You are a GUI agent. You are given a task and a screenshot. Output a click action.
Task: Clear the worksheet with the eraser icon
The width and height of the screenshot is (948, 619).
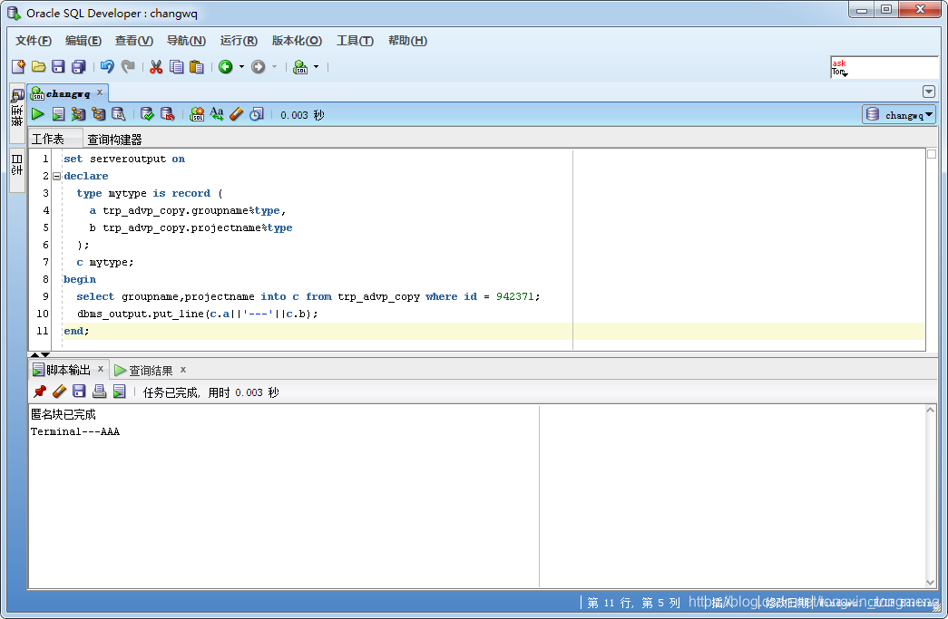pyautogui.click(x=237, y=113)
